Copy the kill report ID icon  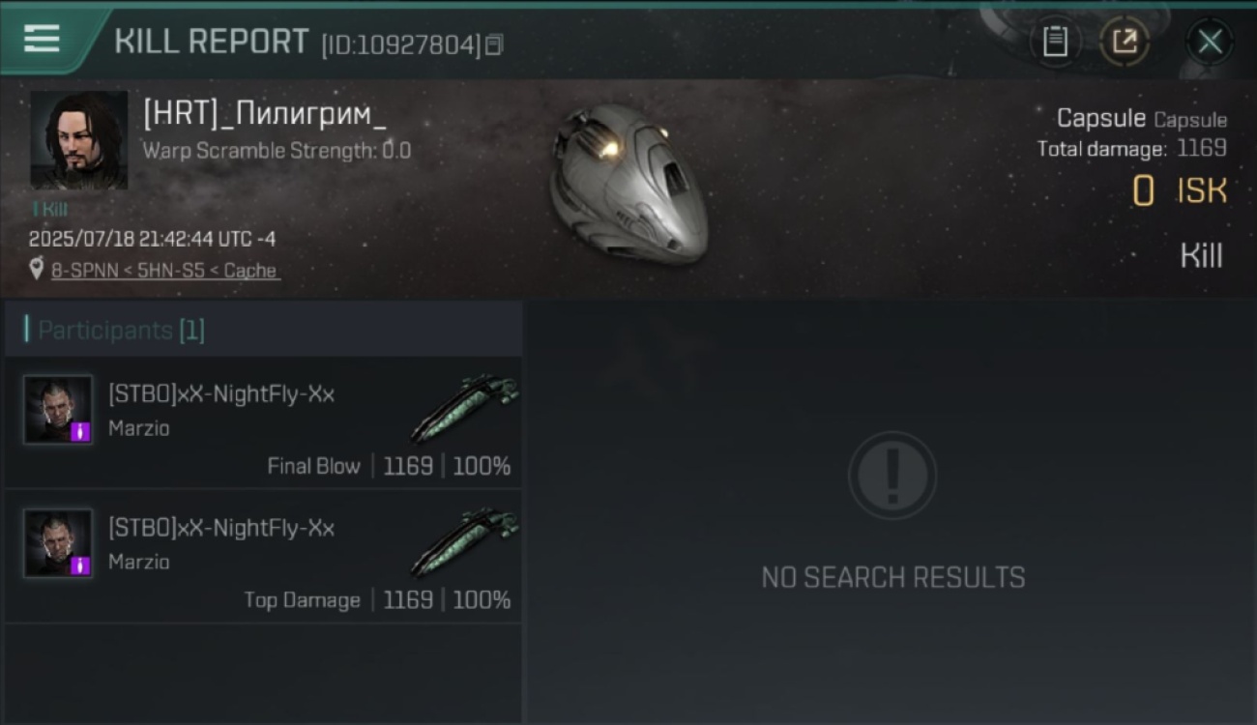[494, 44]
